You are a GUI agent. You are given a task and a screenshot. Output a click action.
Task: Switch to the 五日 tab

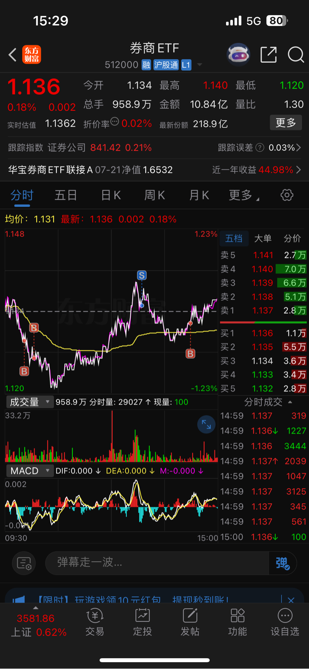[x=66, y=196]
